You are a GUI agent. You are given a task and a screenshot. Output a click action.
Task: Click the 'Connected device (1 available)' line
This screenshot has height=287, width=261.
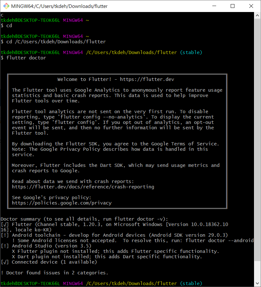tap(49, 262)
